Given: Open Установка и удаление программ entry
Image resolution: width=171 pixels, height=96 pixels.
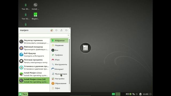Looking at the screenshot, I should (34, 67).
